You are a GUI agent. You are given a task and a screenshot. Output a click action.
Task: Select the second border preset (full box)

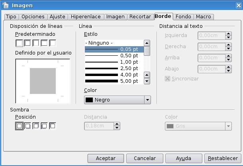[x=28, y=43]
